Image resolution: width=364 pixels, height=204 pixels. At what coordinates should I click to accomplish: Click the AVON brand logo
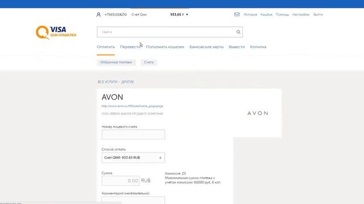pyautogui.click(x=258, y=113)
